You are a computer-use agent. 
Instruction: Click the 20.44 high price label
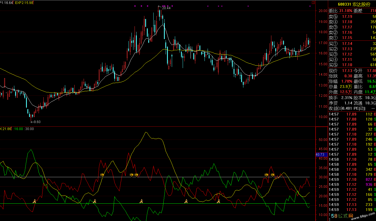coord(166,8)
